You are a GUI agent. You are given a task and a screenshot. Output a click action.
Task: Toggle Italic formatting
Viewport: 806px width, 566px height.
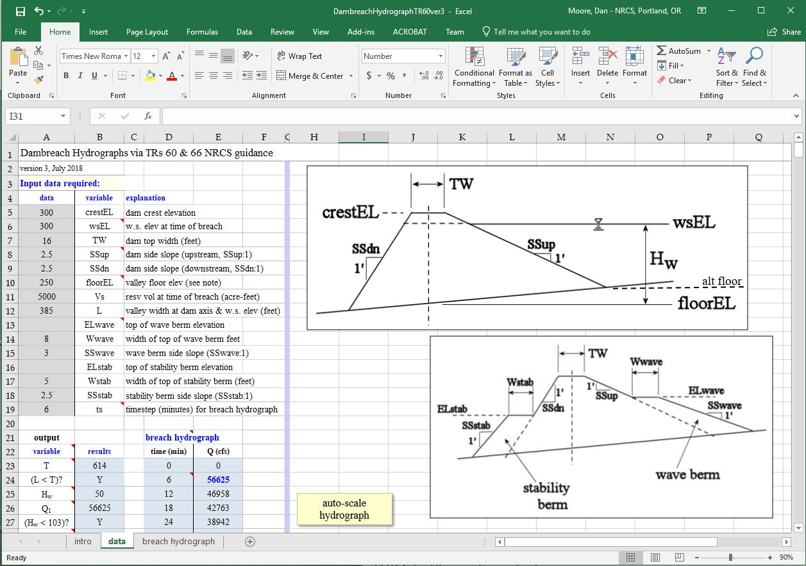click(80, 76)
